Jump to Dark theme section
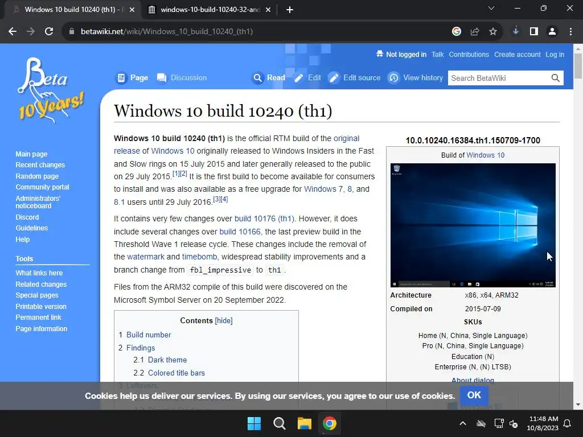583x437 pixels. [x=167, y=360]
